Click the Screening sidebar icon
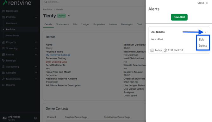Screen dimensions: 212x122 tap(3, 48)
